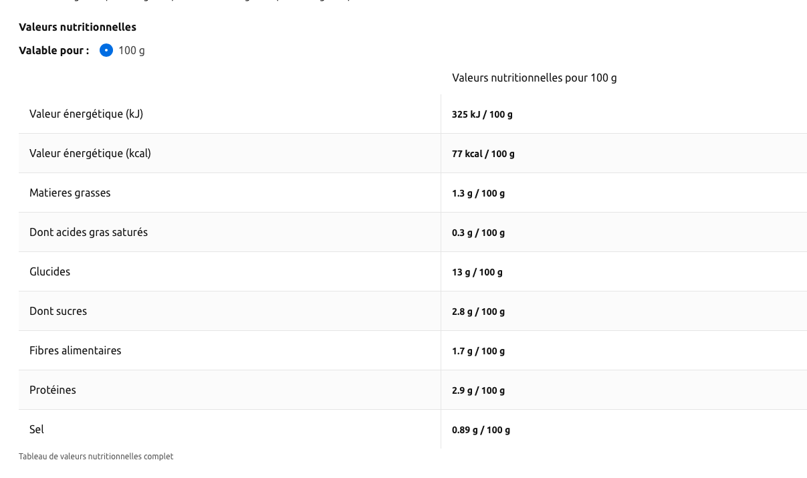Click the 77 kcal / 100 g value
Screen dimensions: 807x478
[x=483, y=154]
